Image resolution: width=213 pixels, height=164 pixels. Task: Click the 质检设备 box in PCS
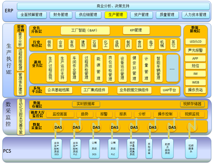[x=149, y=149]
